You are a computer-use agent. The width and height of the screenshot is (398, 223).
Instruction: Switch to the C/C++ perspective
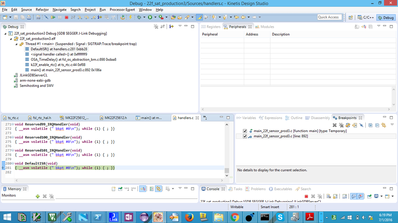tap(365, 17)
